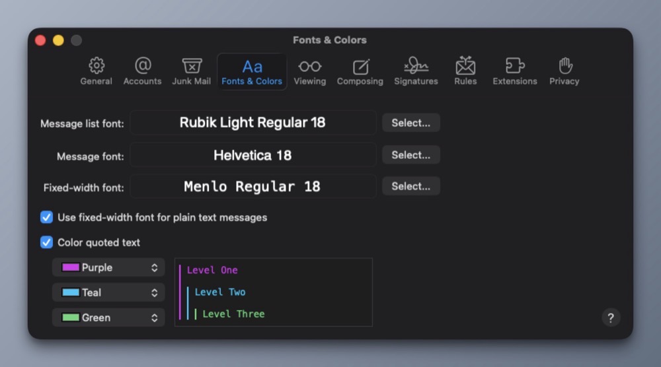Select a new message list font
Screen dimensions: 661x367
point(411,123)
